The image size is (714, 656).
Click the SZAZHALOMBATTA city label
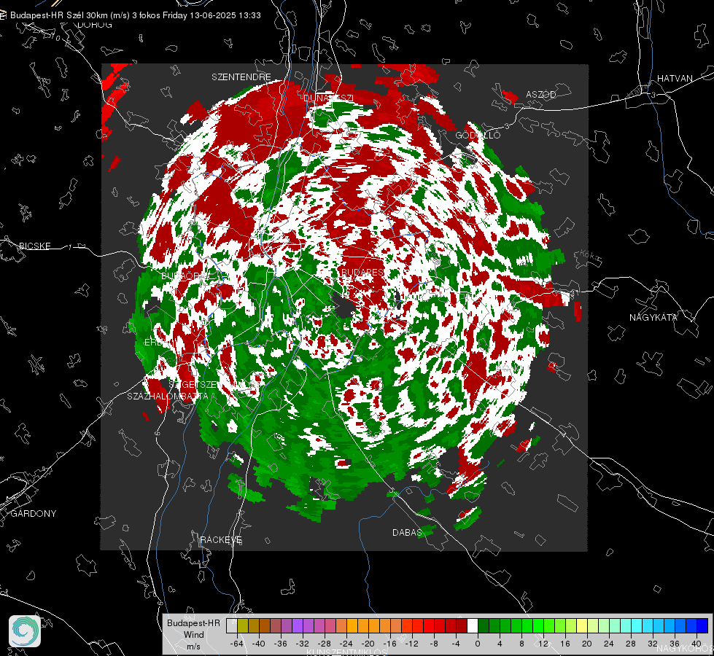pos(168,396)
